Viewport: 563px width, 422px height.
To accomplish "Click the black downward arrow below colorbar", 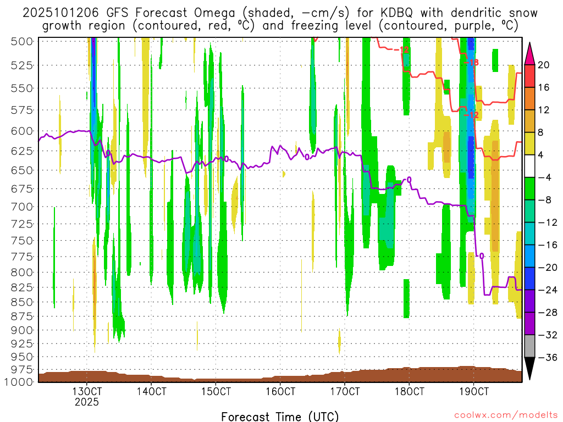I will pos(529,369).
